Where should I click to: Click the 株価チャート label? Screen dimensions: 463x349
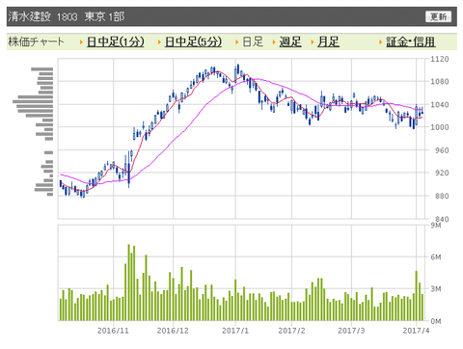[x=36, y=41]
